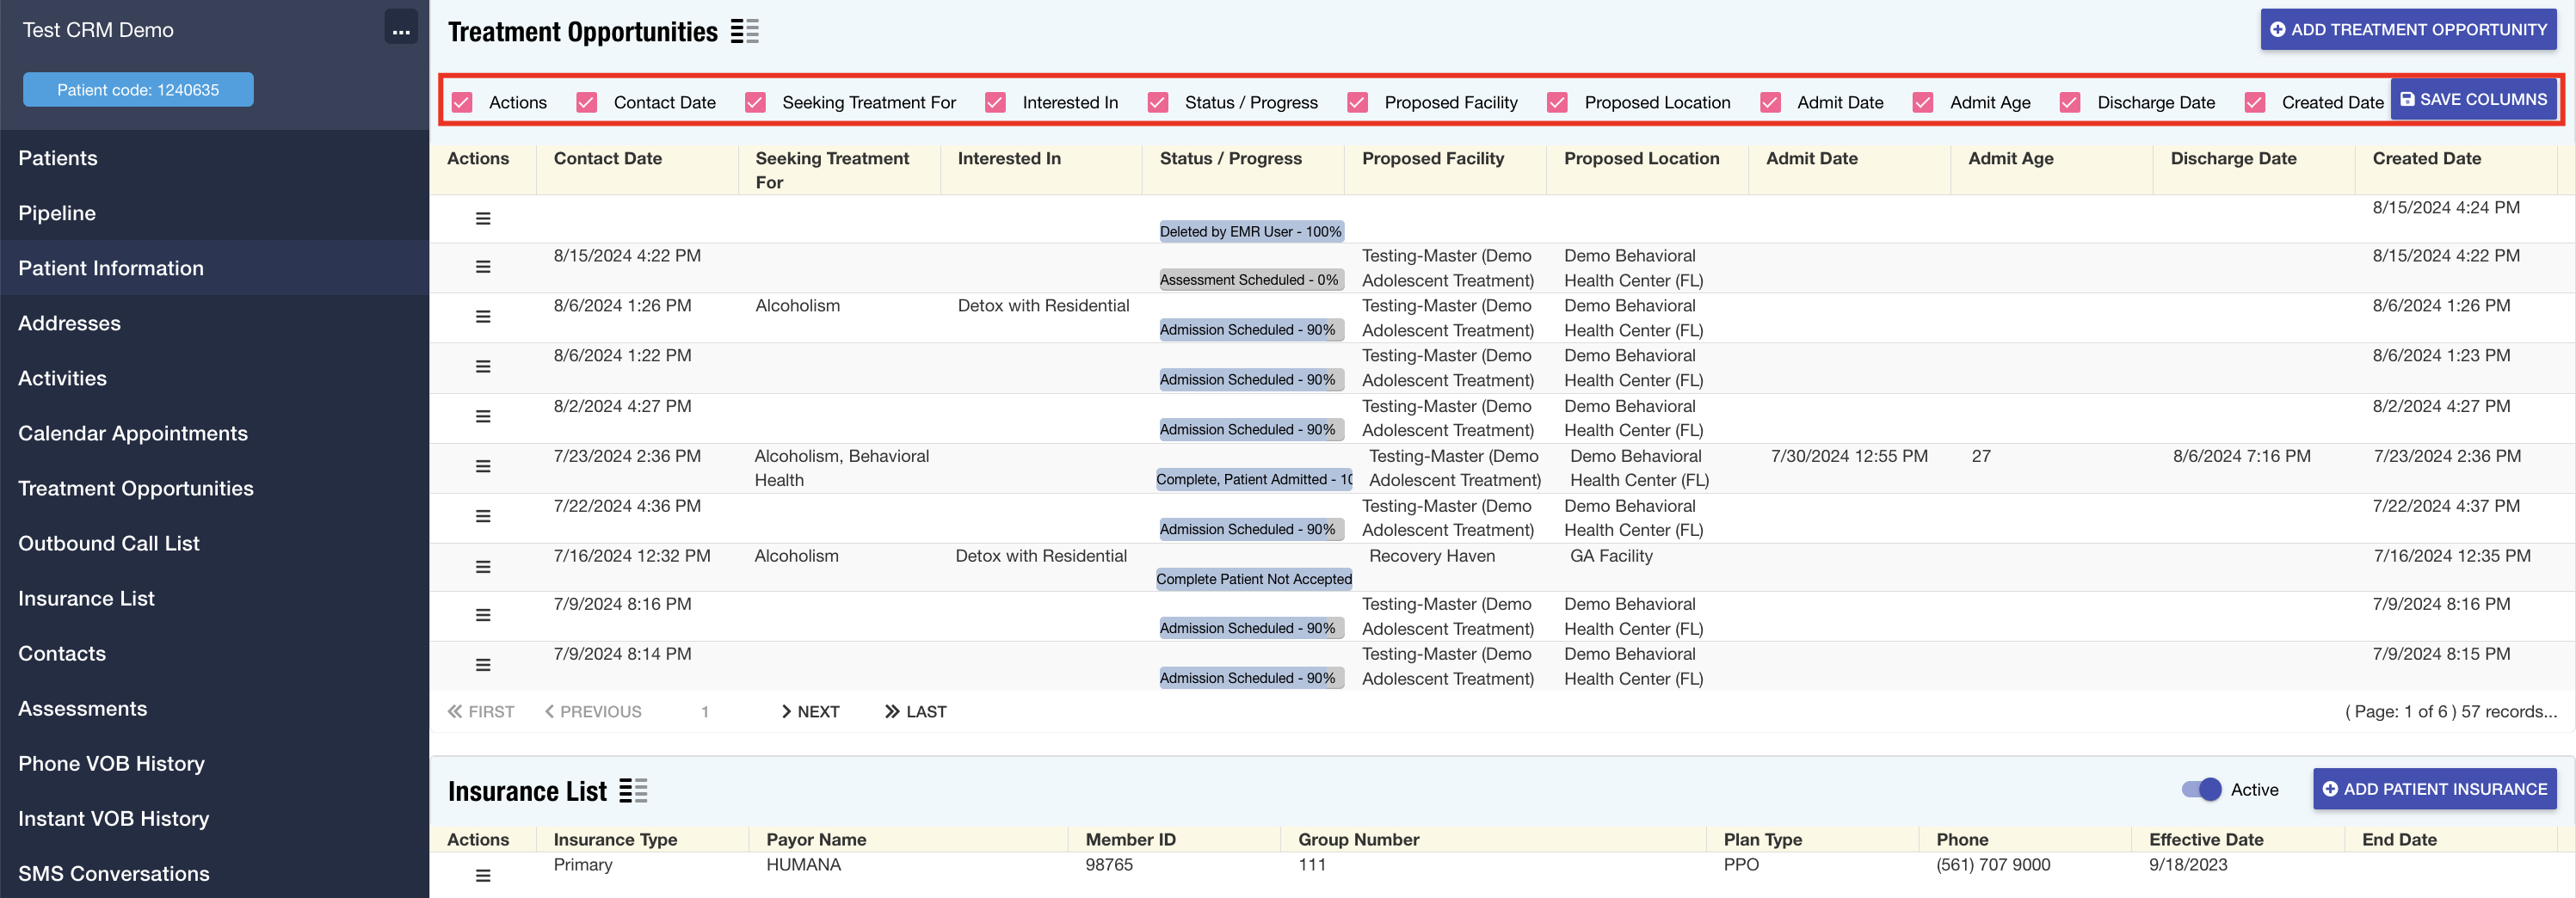The height and width of the screenshot is (898, 2576).
Task: Toggle the Active insurance switch
Action: (2201, 790)
